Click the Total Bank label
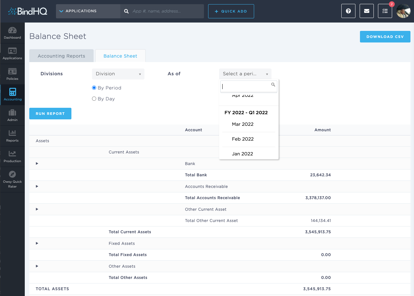 click(x=196, y=175)
